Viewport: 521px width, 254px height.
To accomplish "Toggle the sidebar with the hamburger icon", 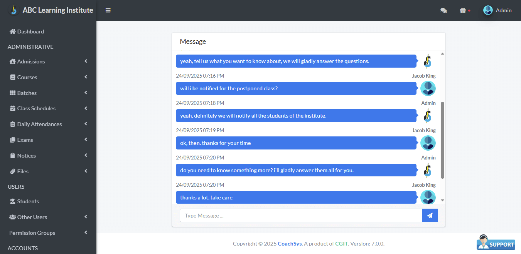I will [108, 10].
